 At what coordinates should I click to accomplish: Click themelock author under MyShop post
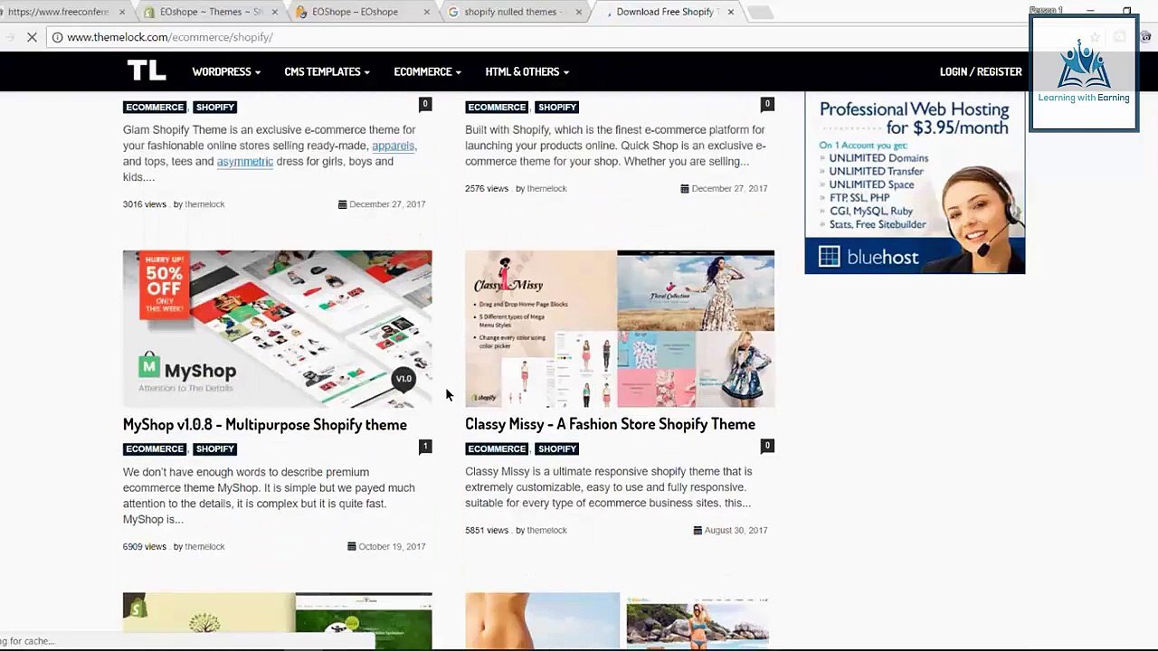click(204, 546)
